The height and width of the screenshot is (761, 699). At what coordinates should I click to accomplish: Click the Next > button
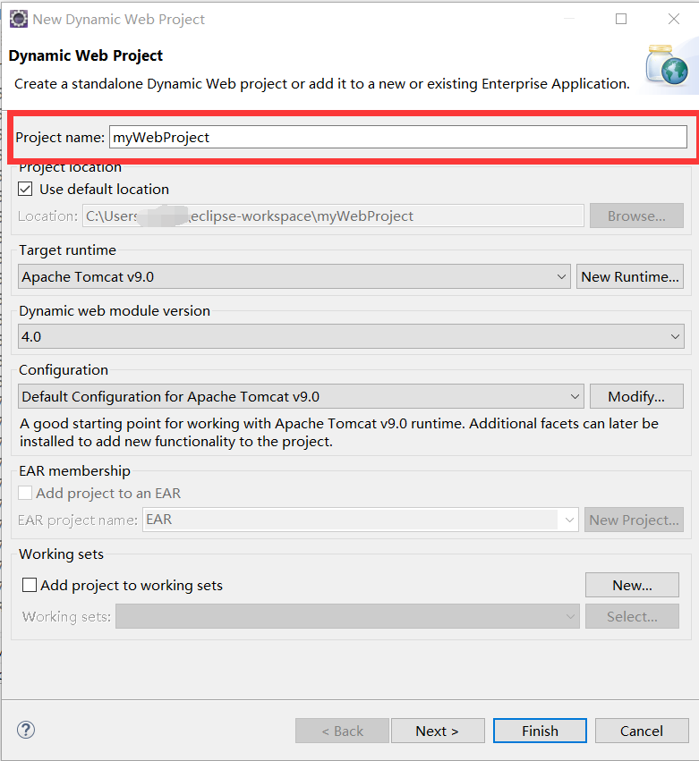point(437,731)
